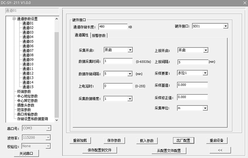Screen dimensions: 248x158
Task: Open 终端参数 in the tree
Action: [24, 91]
